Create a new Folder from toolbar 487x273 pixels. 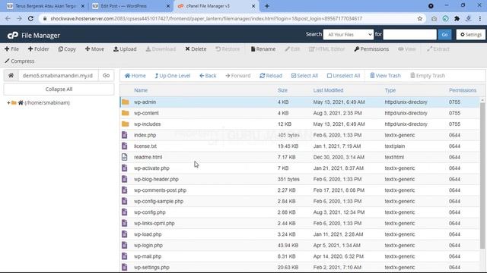coord(39,49)
